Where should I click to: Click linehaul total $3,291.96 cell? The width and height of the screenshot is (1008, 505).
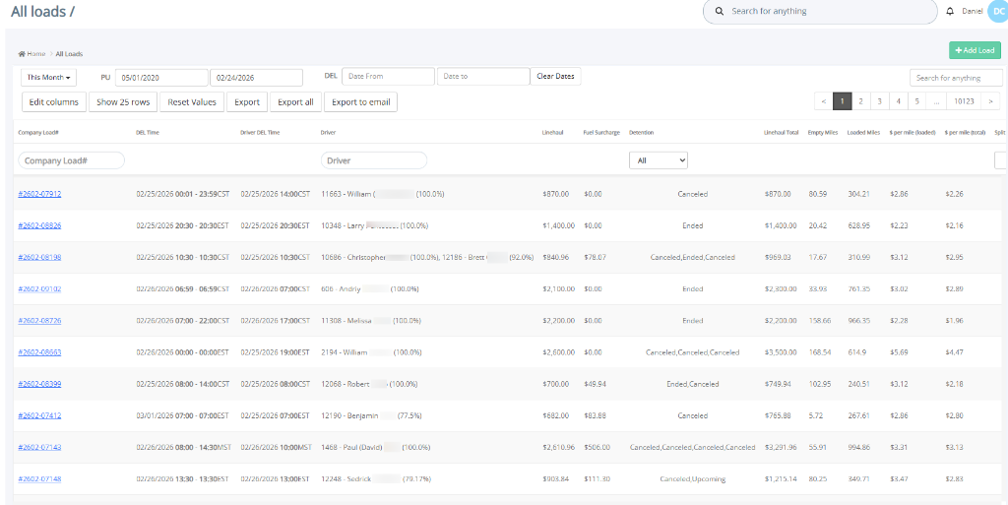coord(781,447)
